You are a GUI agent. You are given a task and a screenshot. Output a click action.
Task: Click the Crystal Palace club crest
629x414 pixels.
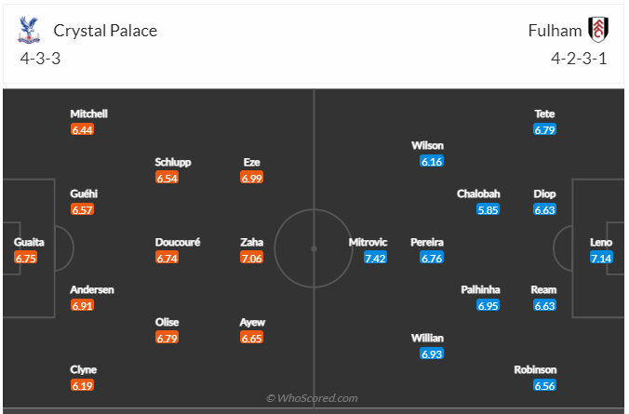point(29,31)
